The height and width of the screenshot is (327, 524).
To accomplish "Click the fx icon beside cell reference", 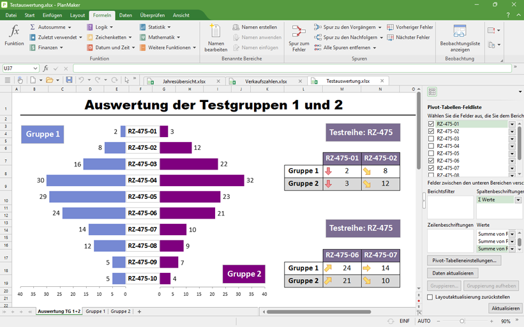I will click(46, 68).
